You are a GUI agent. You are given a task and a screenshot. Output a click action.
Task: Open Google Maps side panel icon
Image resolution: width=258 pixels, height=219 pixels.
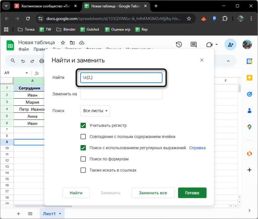[x=249, y=127]
